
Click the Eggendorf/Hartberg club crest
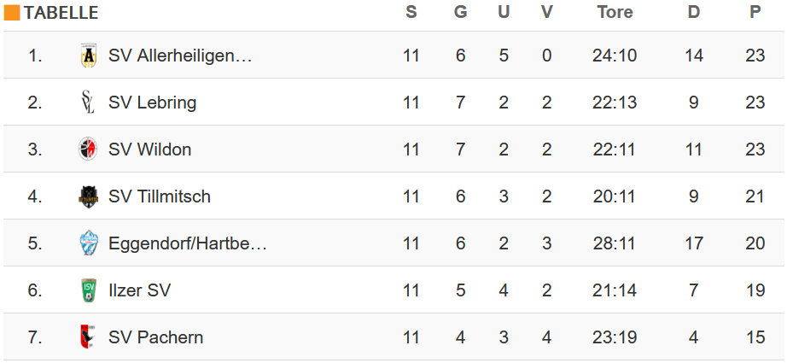click(88, 243)
